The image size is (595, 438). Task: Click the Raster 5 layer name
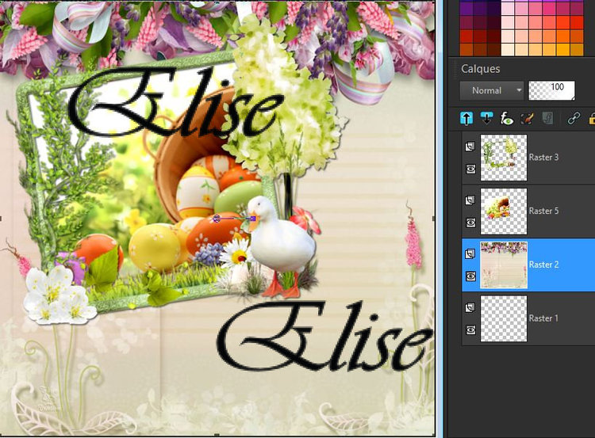543,211
